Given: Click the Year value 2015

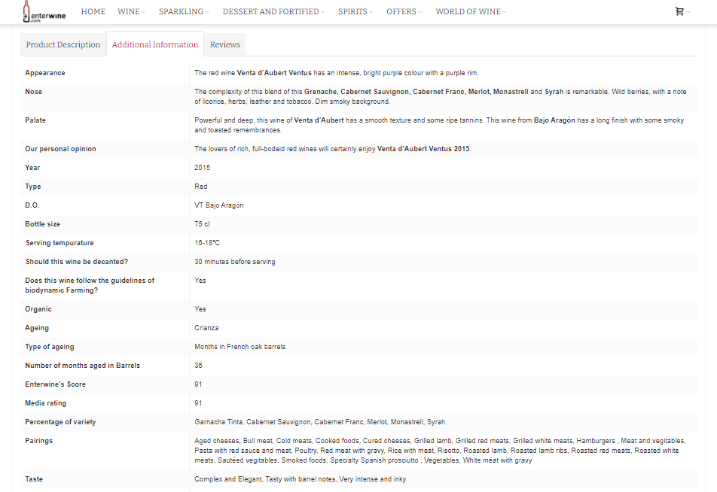Looking at the screenshot, I should click(202, 168).
